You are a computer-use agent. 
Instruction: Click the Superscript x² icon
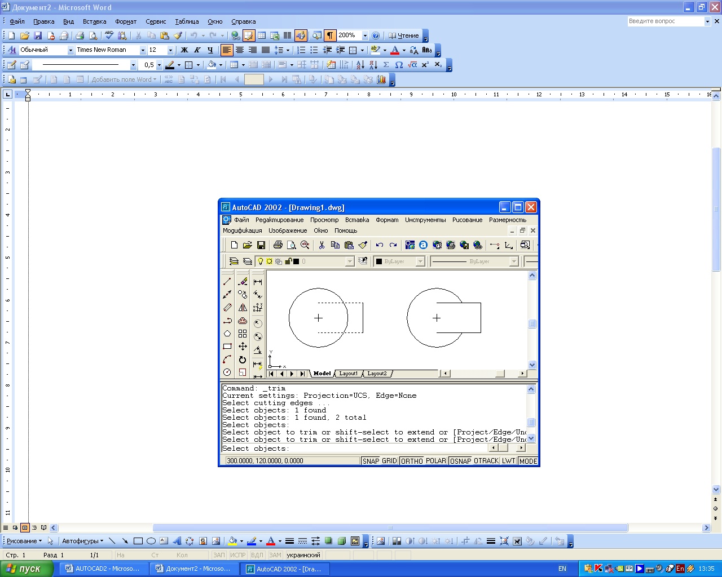point(425,65)
